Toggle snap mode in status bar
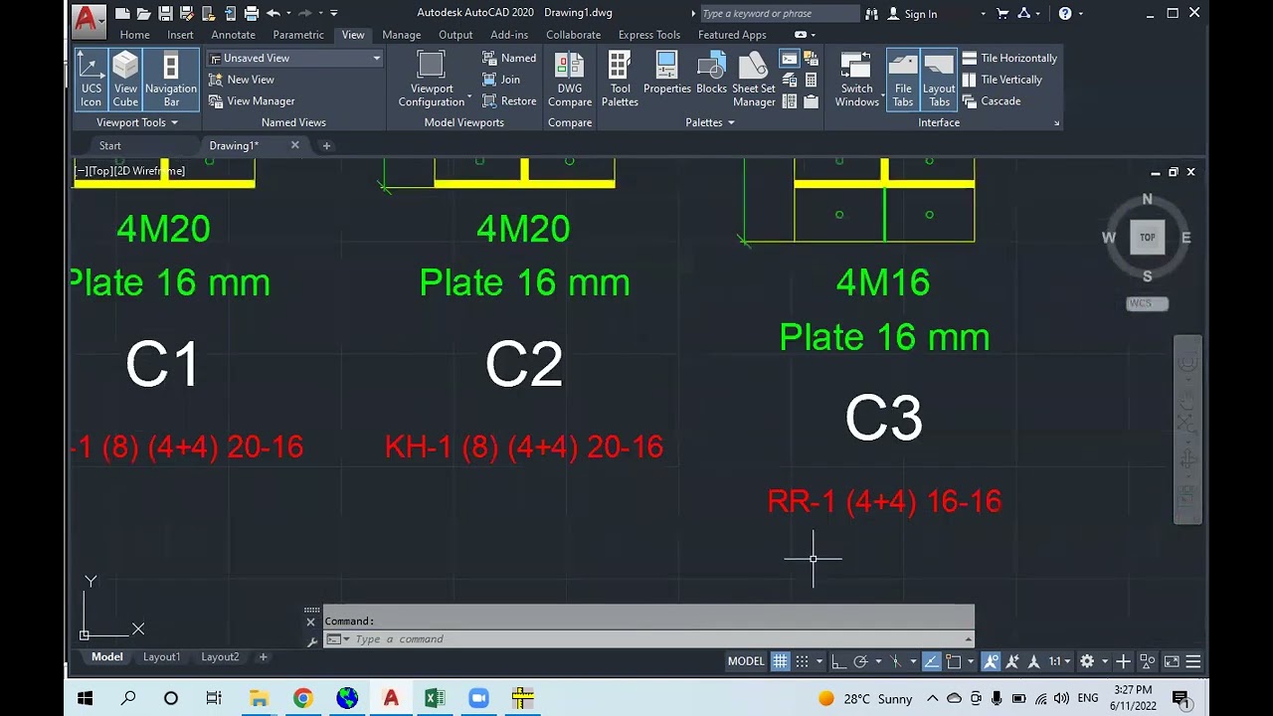1273x716 pixels. [x=802, y=661]
